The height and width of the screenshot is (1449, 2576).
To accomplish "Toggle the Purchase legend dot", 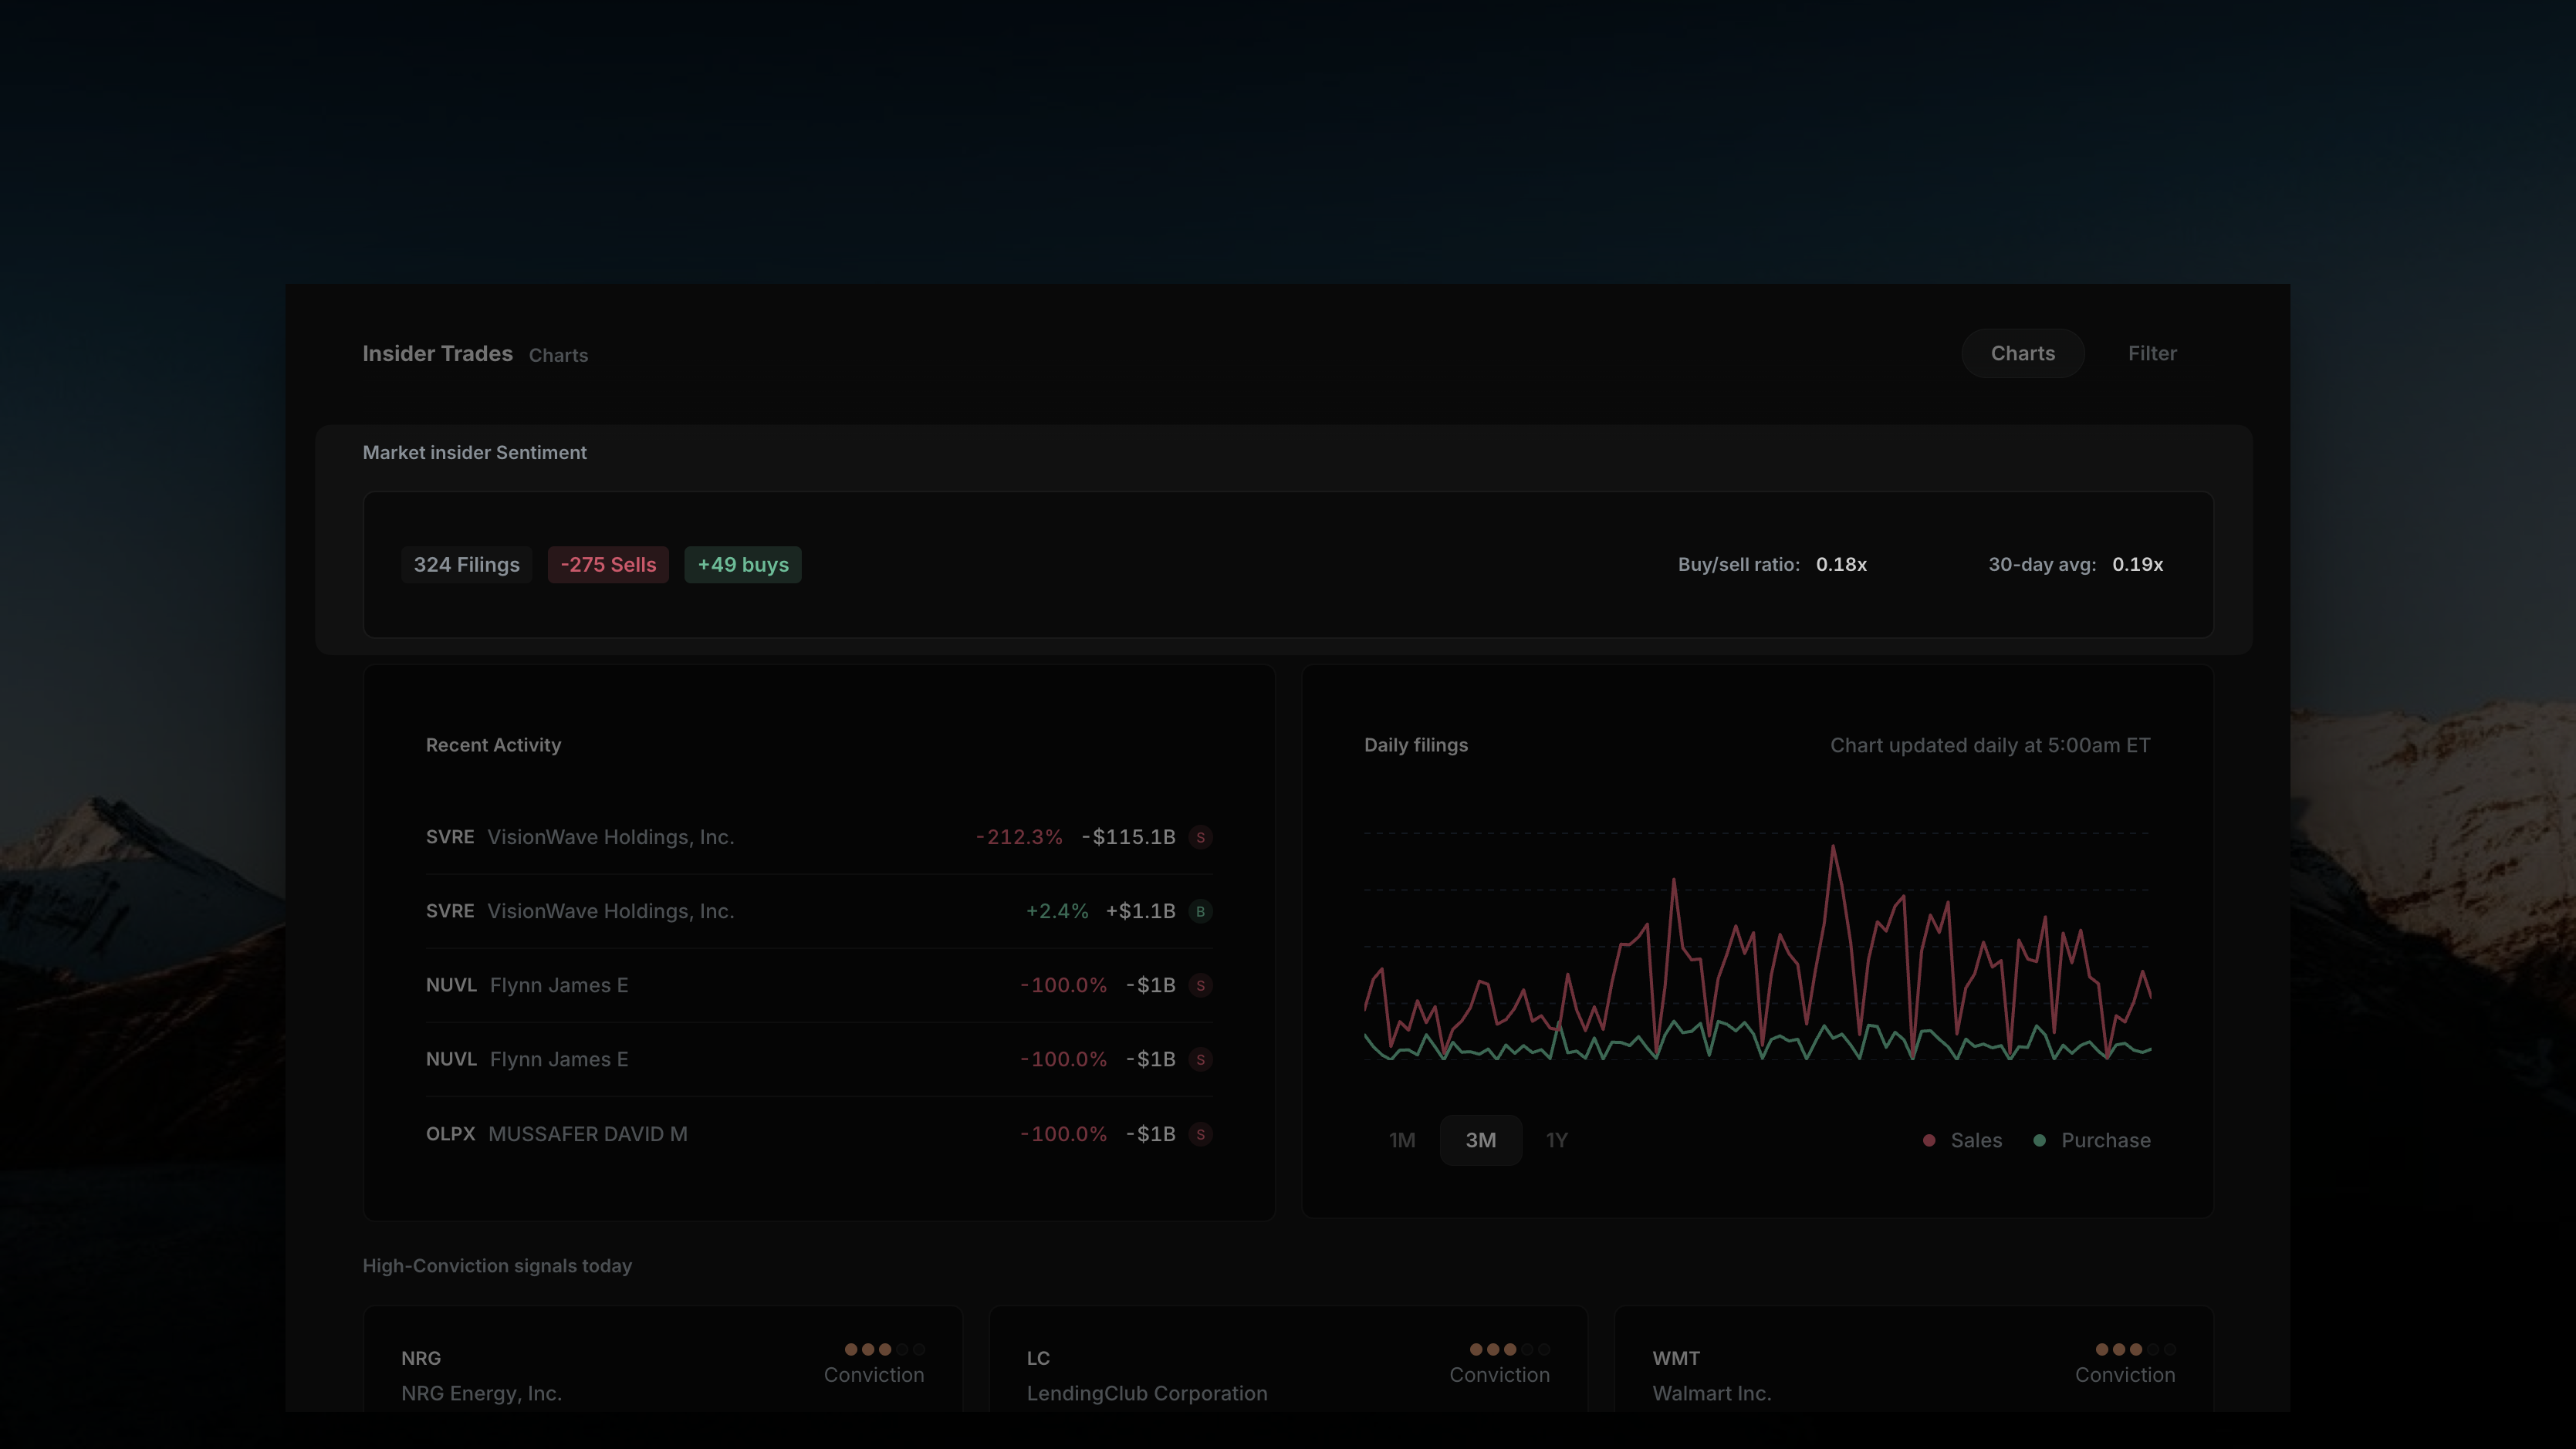I will pos(2039,1140).
